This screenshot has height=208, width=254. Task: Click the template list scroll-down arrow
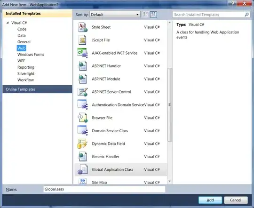(170, 181)
